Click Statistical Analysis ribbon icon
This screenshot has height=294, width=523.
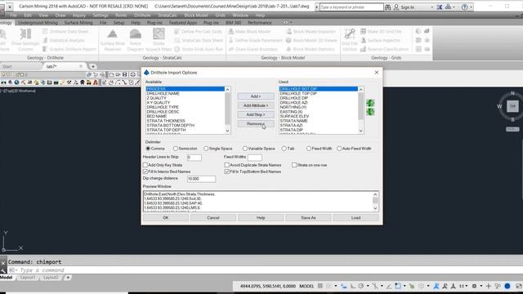pos(46,40)
